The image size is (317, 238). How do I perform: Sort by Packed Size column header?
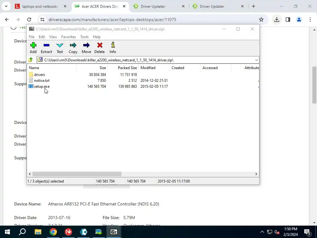123,68
